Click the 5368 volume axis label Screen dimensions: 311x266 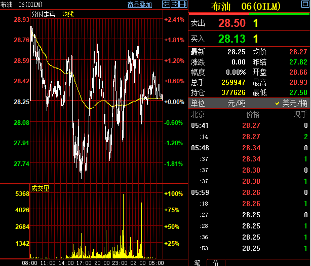tap(22, 193)
